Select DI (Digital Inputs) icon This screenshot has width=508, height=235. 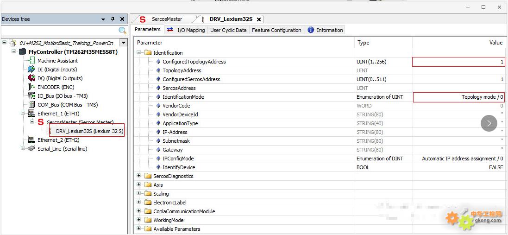pos(31,70)
